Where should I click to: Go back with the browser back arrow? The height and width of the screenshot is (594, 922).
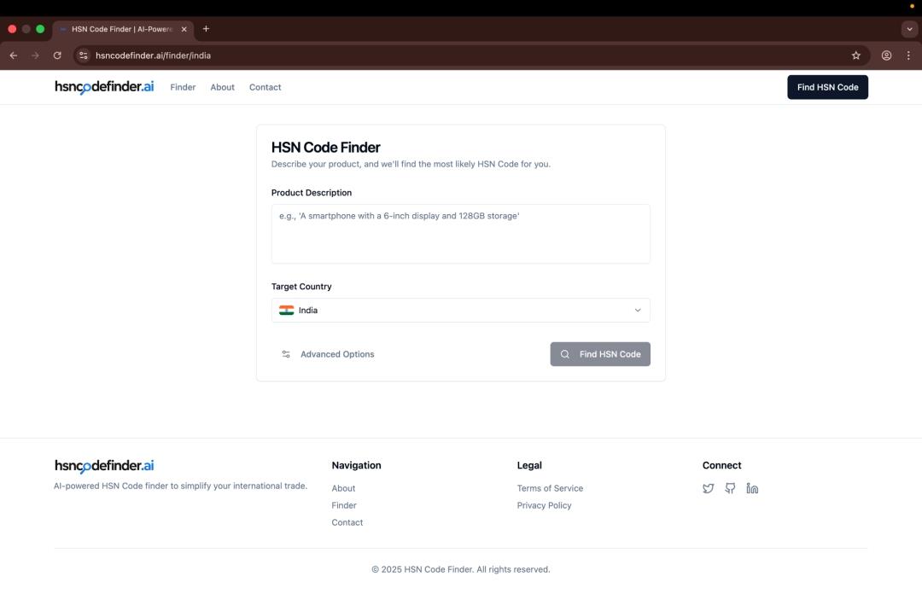pyautogui.click(x=14, y=55)
